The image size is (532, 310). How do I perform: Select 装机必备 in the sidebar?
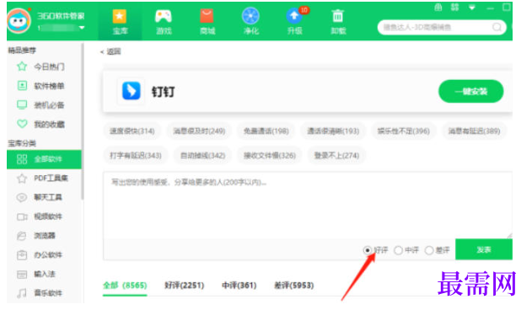[x=44, y=105]
